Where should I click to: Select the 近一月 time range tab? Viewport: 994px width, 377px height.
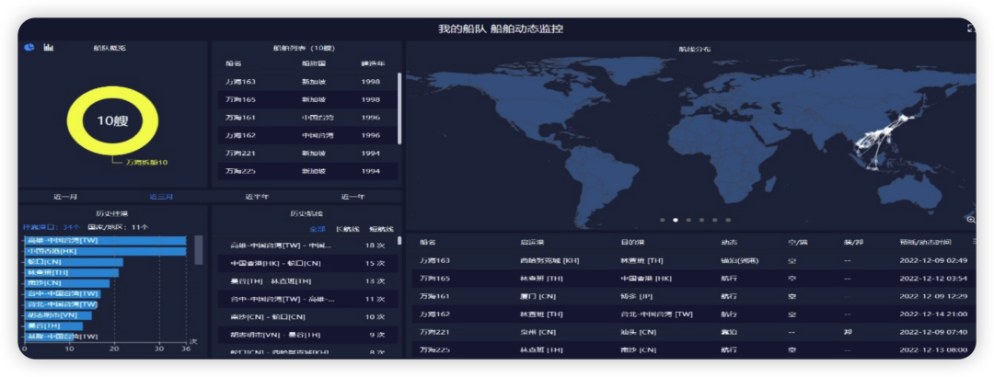click(65, 197)
